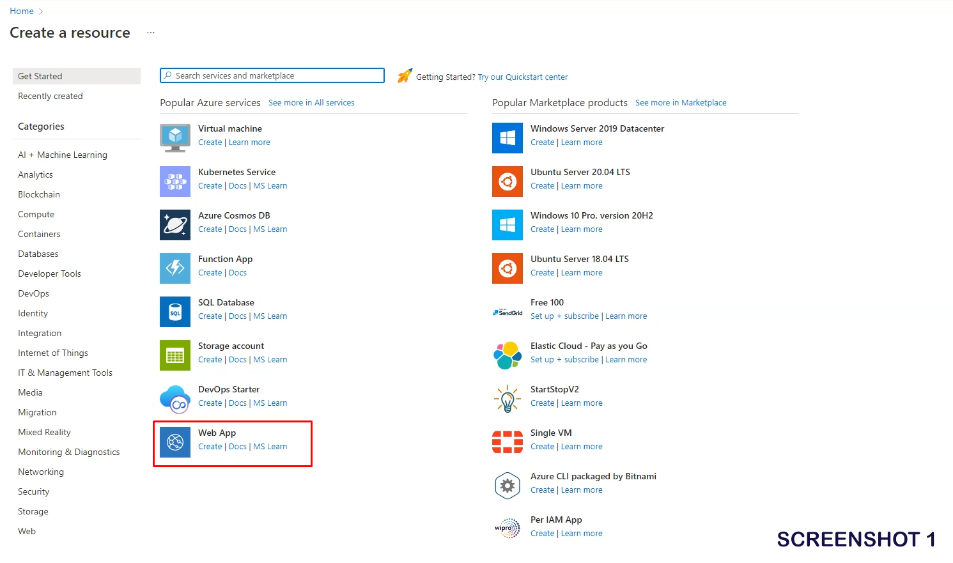Select the SQL Database icon
The height and width of the screenshot is (563, 953).
(174, 312)
